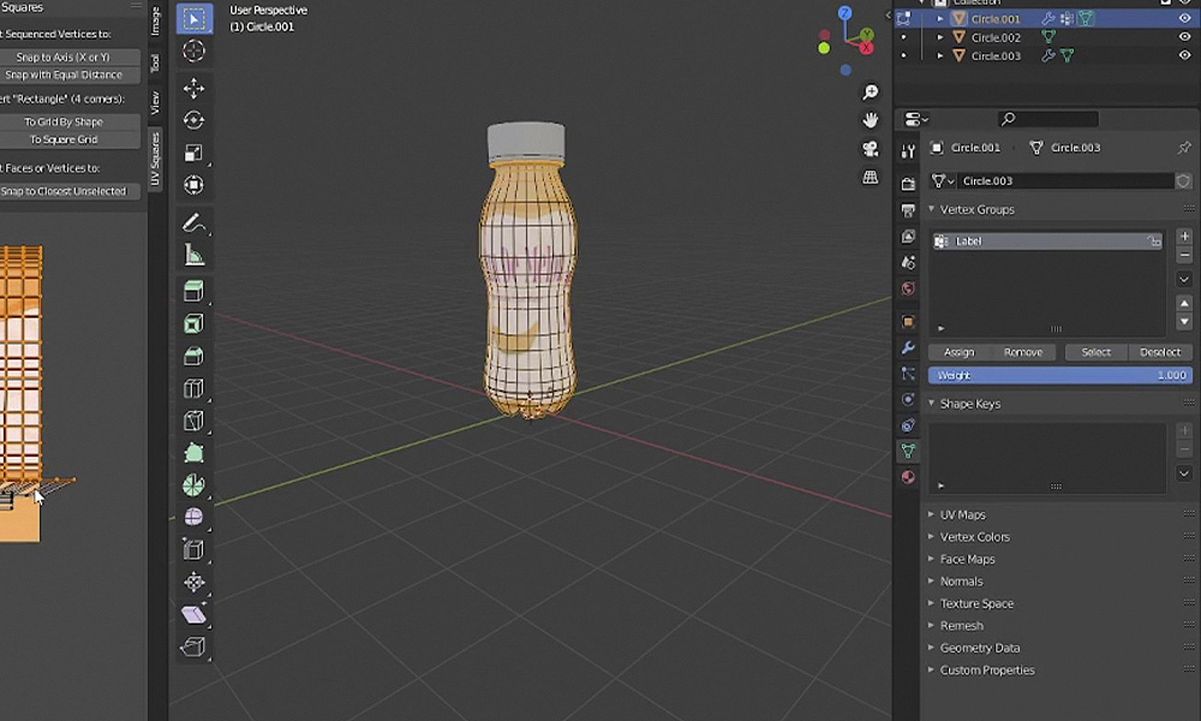Select the Tweak tool in the toolbar

(x=193, y=18)
